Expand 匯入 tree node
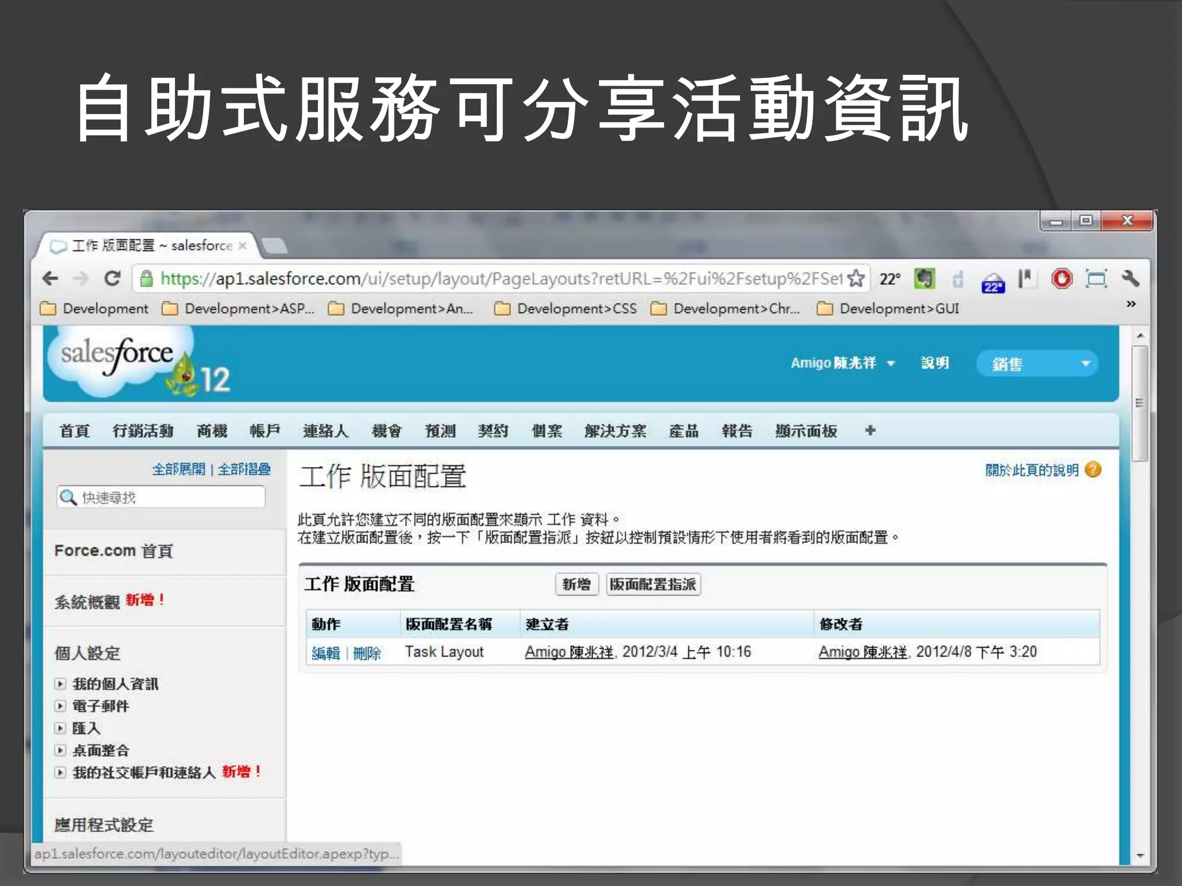The width and height of the screenshot is (1182, 886). pos(60,728)
